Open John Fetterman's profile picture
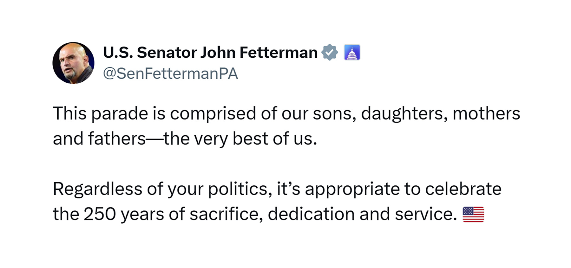The image size is (571, 268). coord(73,63)
